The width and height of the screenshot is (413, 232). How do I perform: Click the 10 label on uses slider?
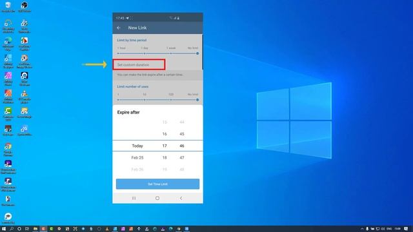[x=145, y=94]
